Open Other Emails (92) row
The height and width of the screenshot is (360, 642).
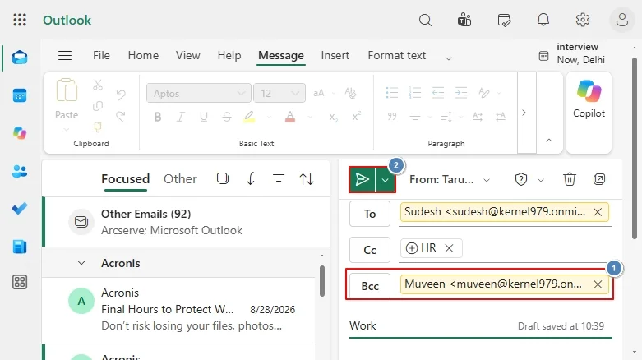(x=187, y=222)
